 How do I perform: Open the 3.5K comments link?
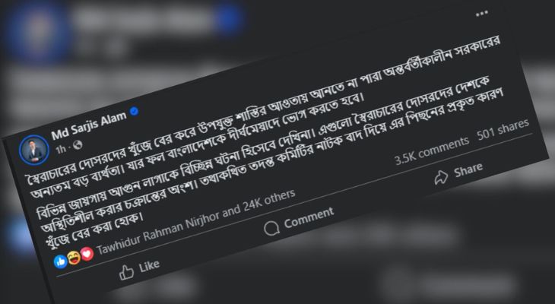point(432,150)
